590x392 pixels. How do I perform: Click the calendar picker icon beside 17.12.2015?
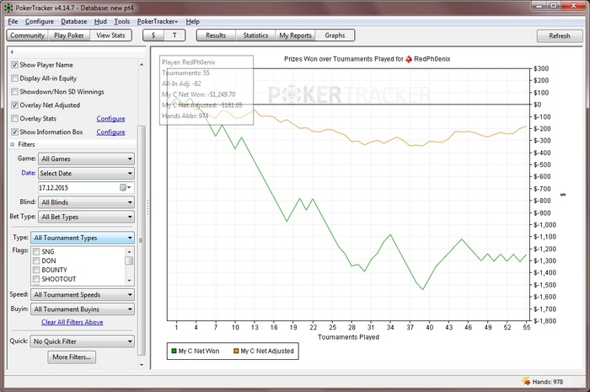tap(123, 187)
